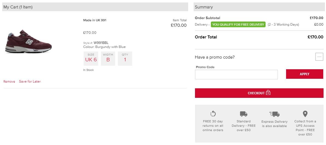The image size is (326, 145).
Task: Collapse the promo code section with minus icon
Action: tap(319, 57)
